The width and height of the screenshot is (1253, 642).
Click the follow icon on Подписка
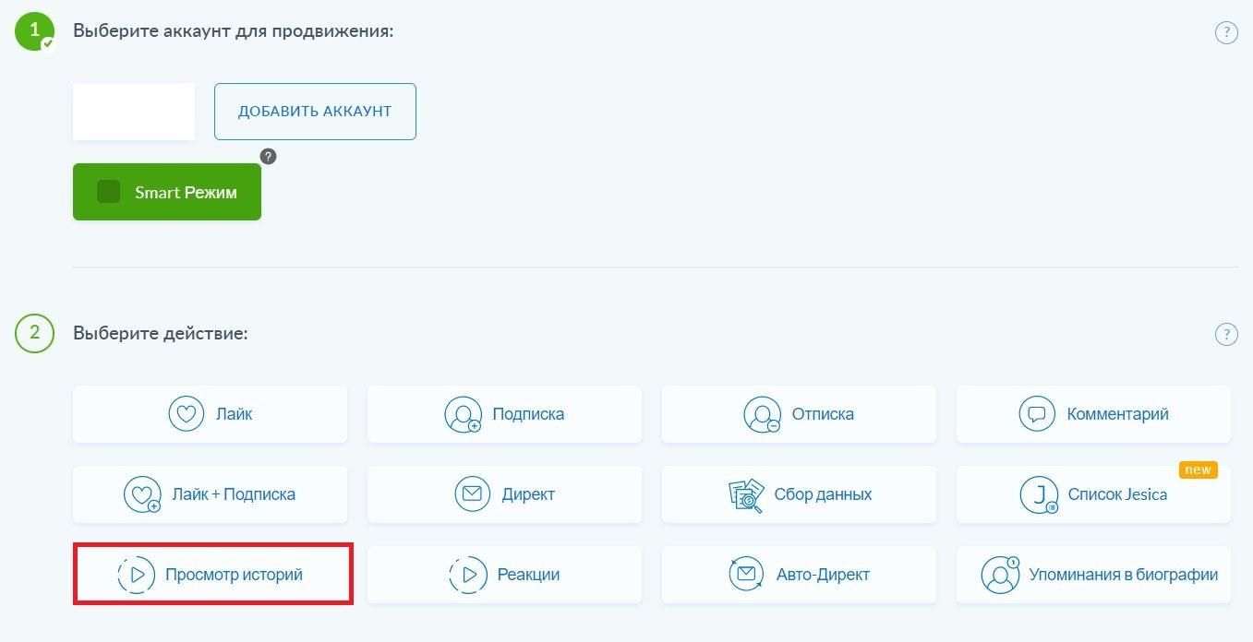click(x=464, y=414)
